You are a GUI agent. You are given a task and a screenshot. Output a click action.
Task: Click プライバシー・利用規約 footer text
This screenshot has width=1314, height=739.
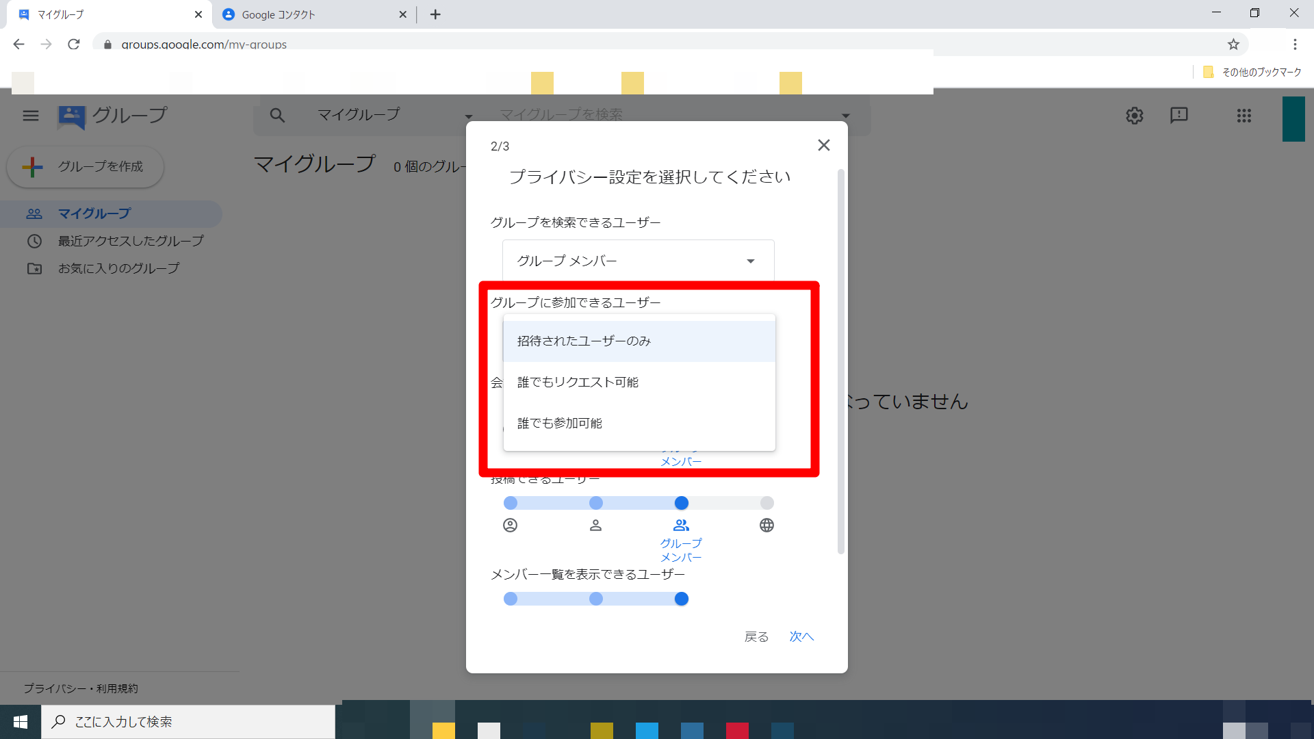81,688
